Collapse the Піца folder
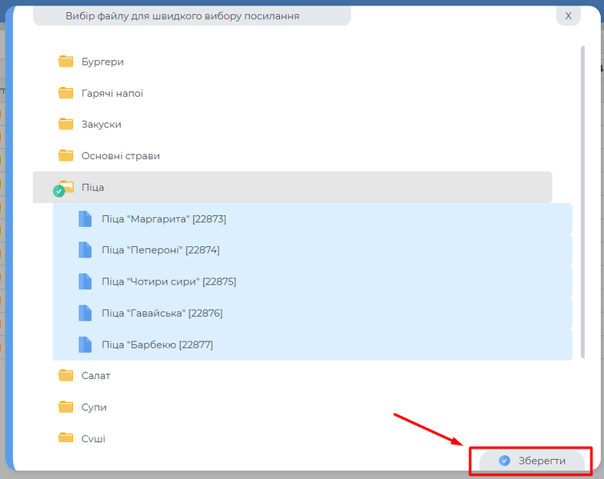604x479 pixels. pos(93,187)
